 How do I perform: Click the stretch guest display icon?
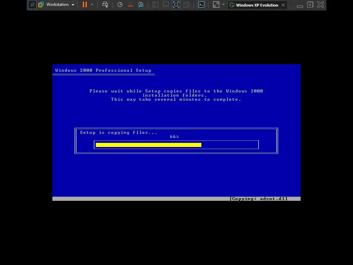click(x=216, y=5)
